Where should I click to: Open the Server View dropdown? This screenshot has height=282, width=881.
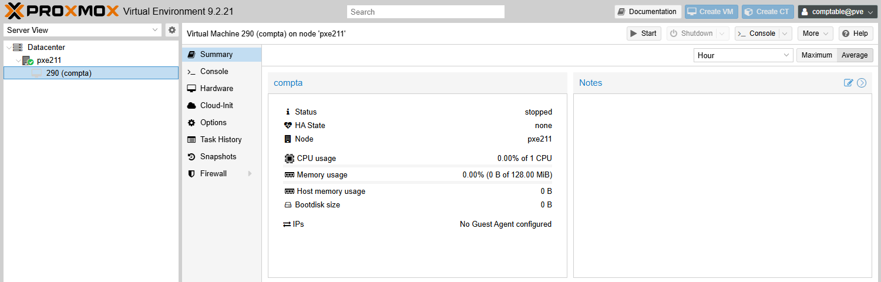83,30
